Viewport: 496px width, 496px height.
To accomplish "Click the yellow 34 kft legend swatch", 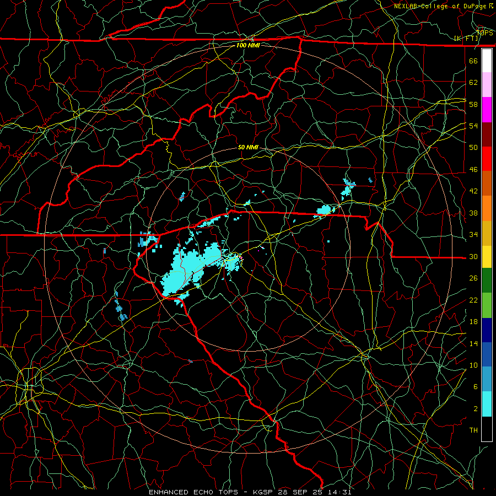I will pyautogui.click(x=487, y=257).
